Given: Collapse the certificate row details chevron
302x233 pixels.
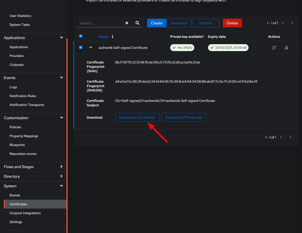Looking at the screenshot, I should (91, 47).
